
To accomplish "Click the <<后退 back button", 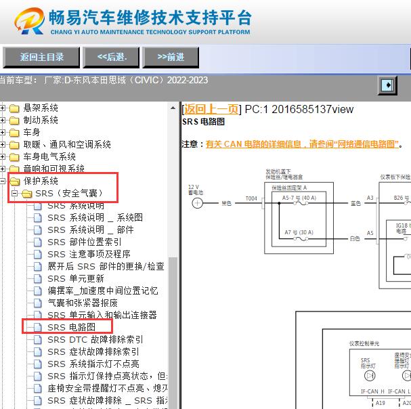I will tap(112, 57).
